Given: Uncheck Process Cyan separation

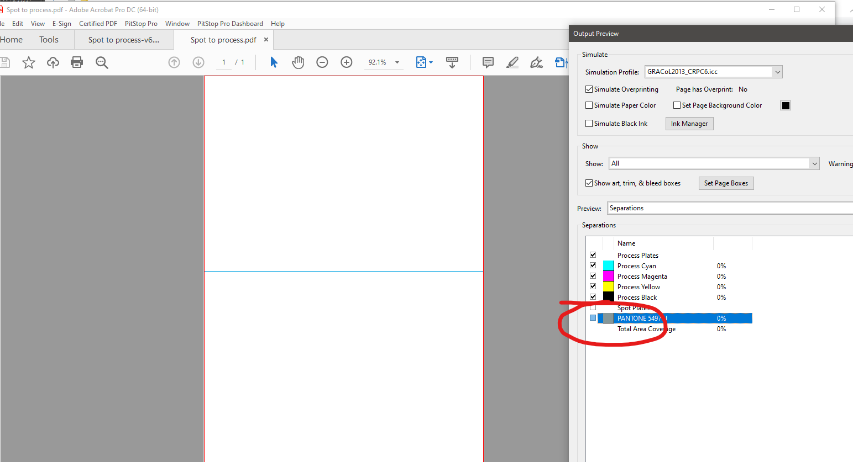Looking at the screenshot, I should tap(593, 265).
